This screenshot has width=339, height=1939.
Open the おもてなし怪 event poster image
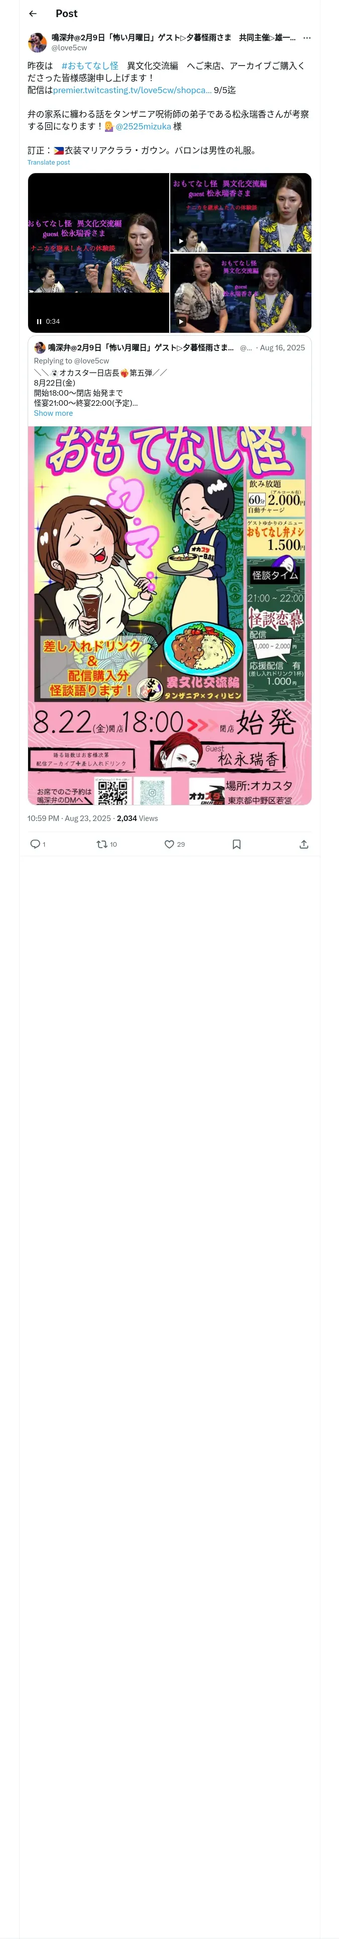(x=170, y=616)
